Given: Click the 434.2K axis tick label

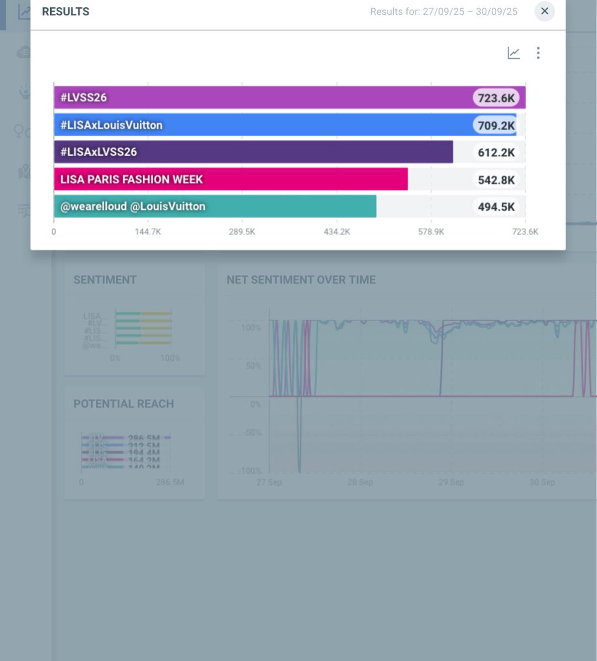Looking at the screenshot, I should click(x=337, y=232).
